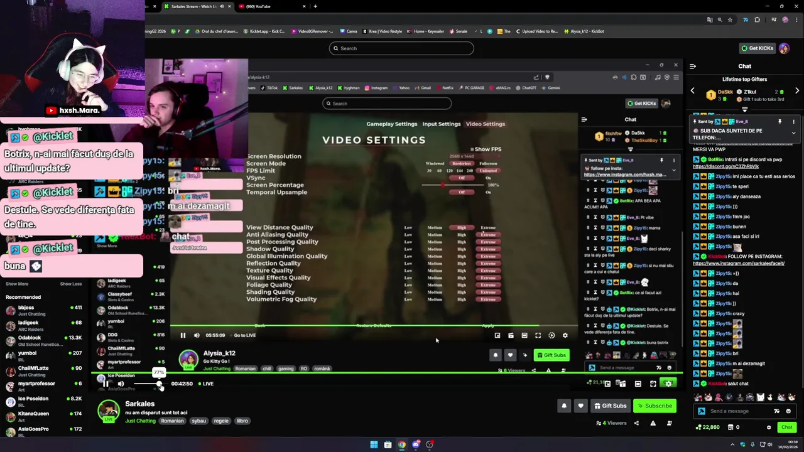
Task: Subscribe to Sarkales channel
Action: [x=655, y=406]
